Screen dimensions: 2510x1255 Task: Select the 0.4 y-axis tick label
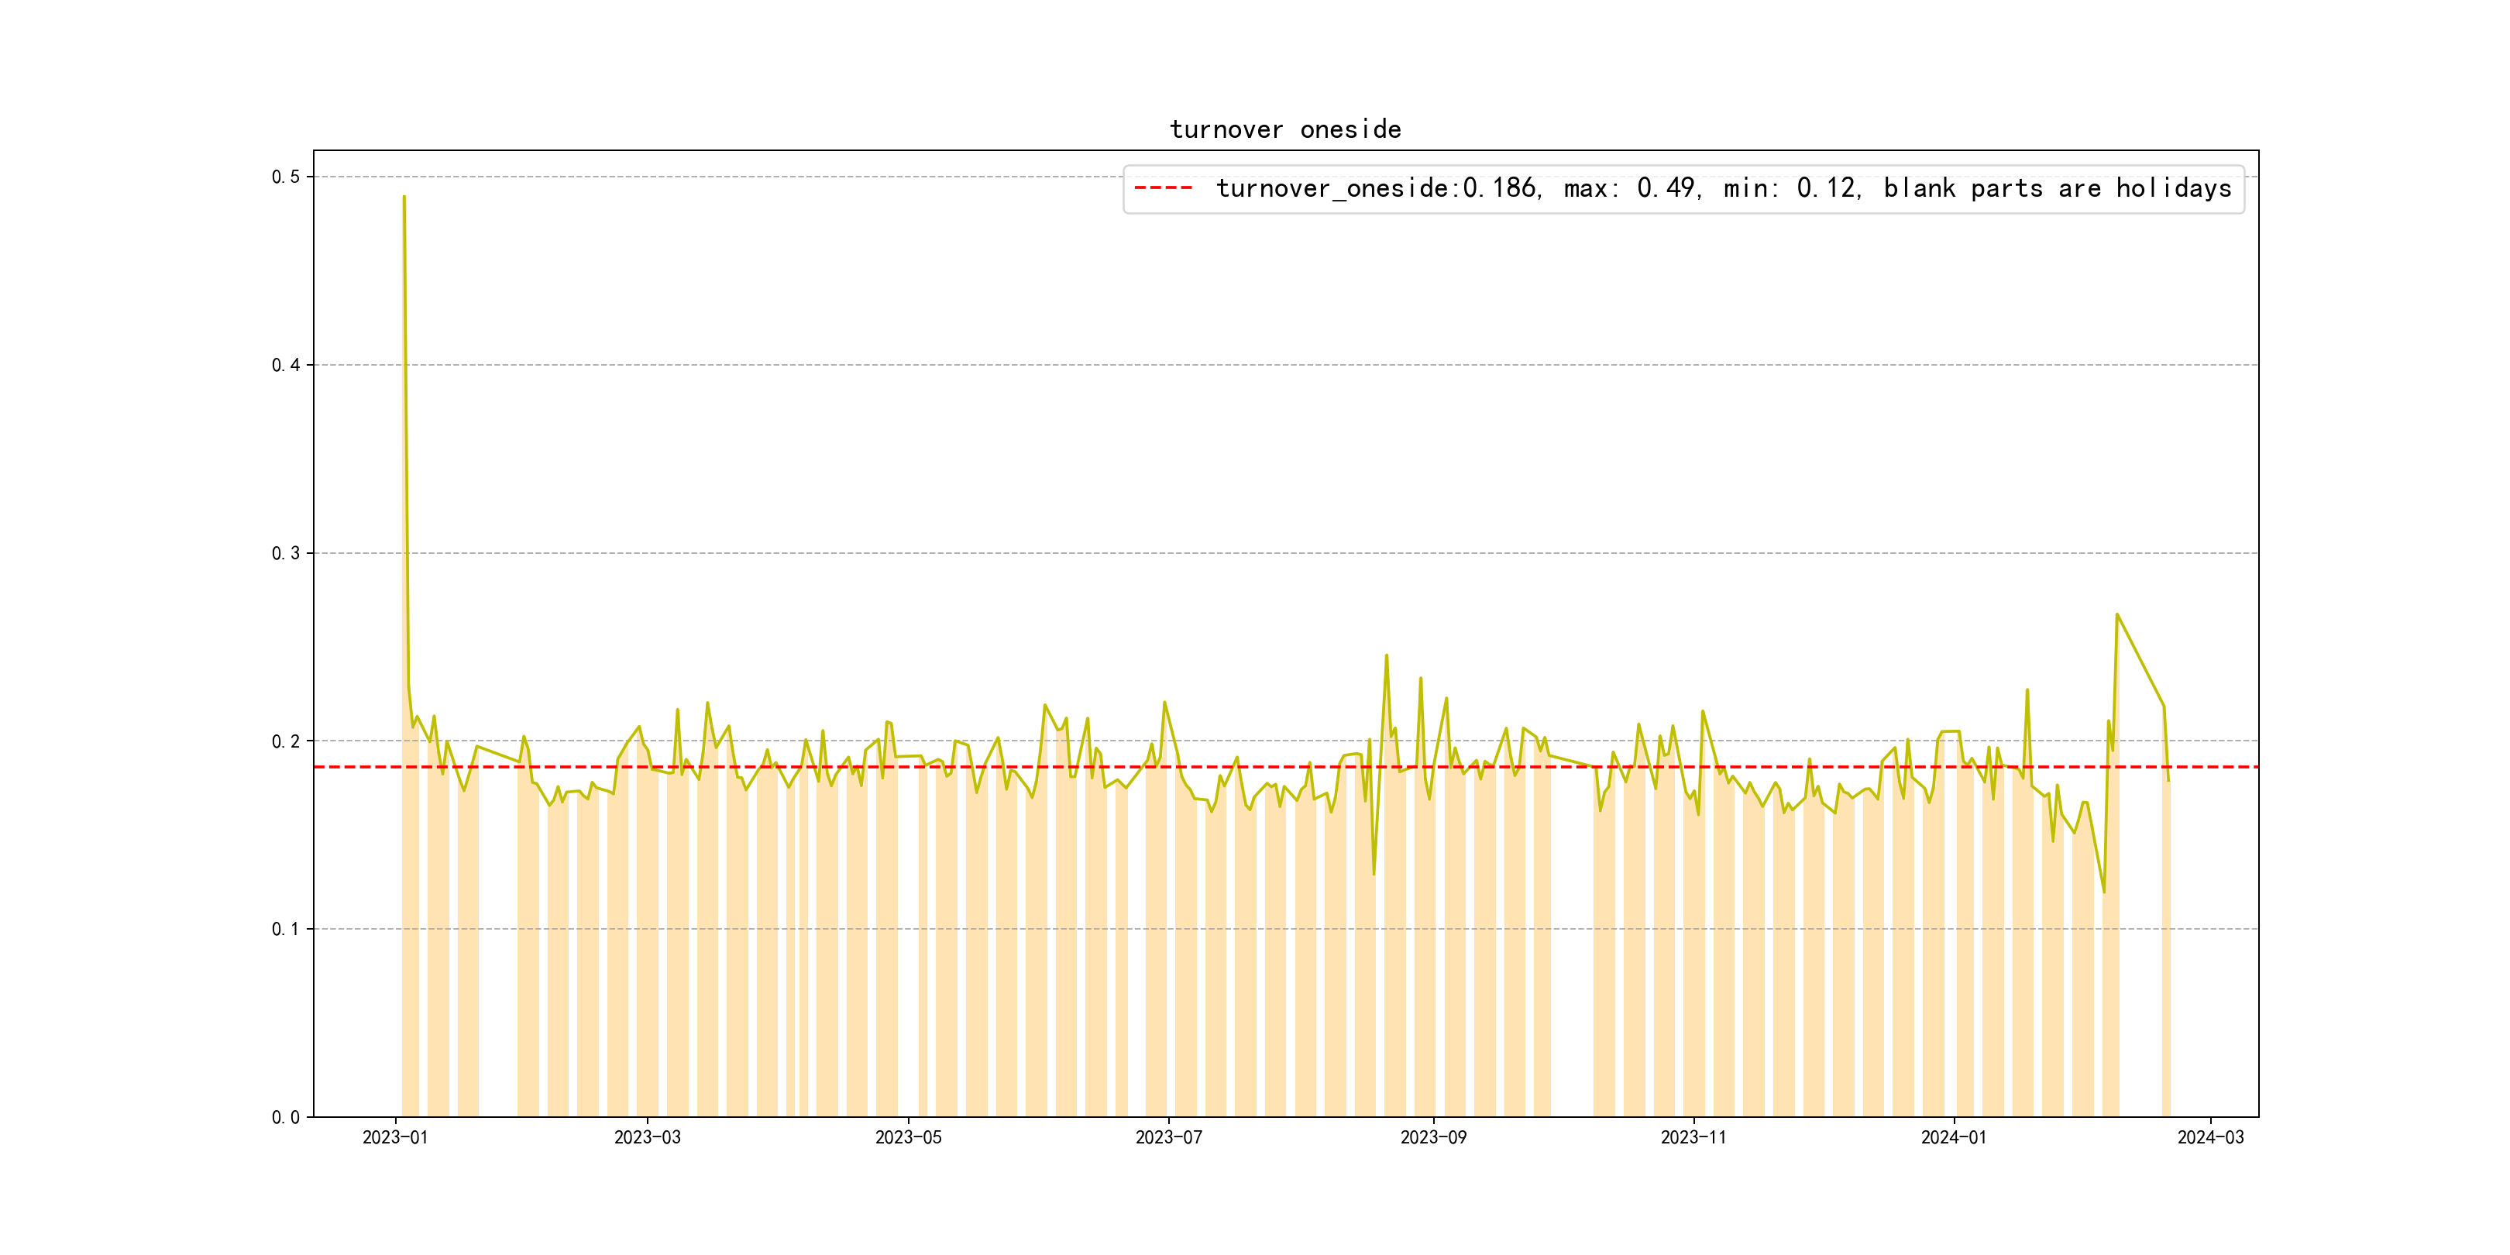coord(286,366)
